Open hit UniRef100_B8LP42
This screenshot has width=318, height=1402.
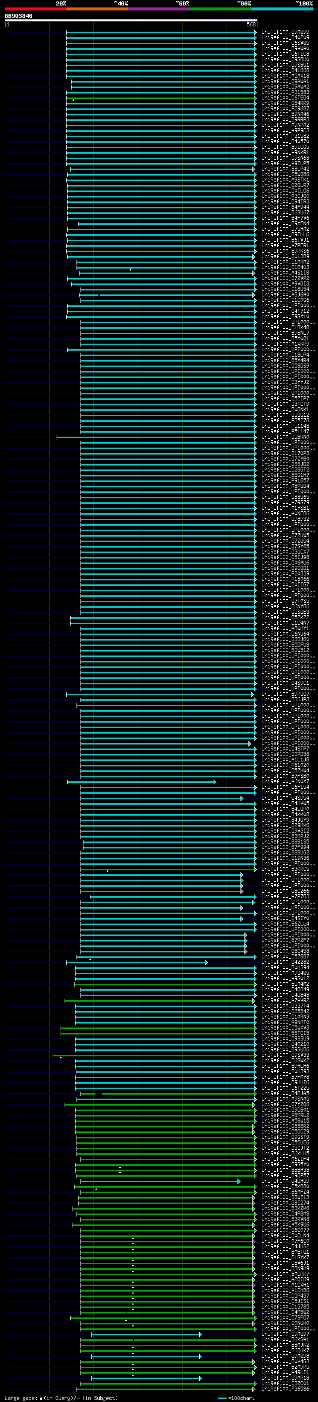[285, 169]
